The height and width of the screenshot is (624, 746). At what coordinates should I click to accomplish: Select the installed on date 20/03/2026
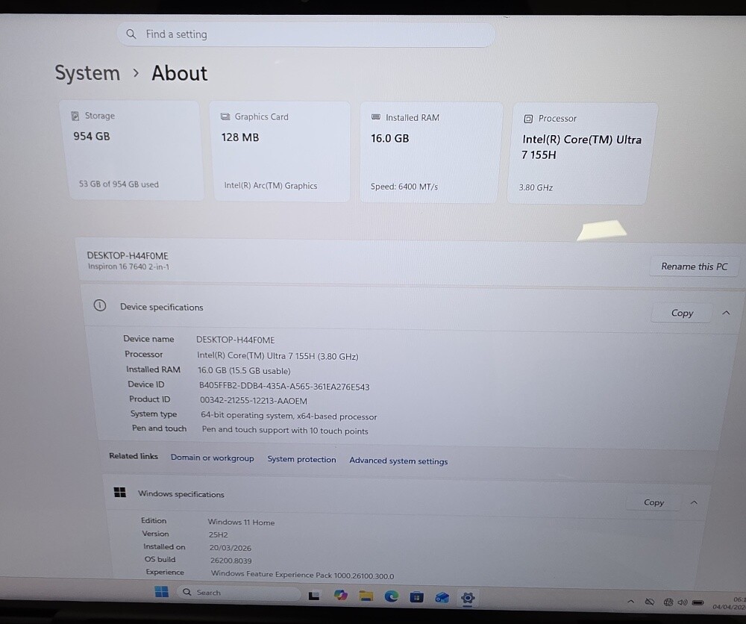coord(231,548)
